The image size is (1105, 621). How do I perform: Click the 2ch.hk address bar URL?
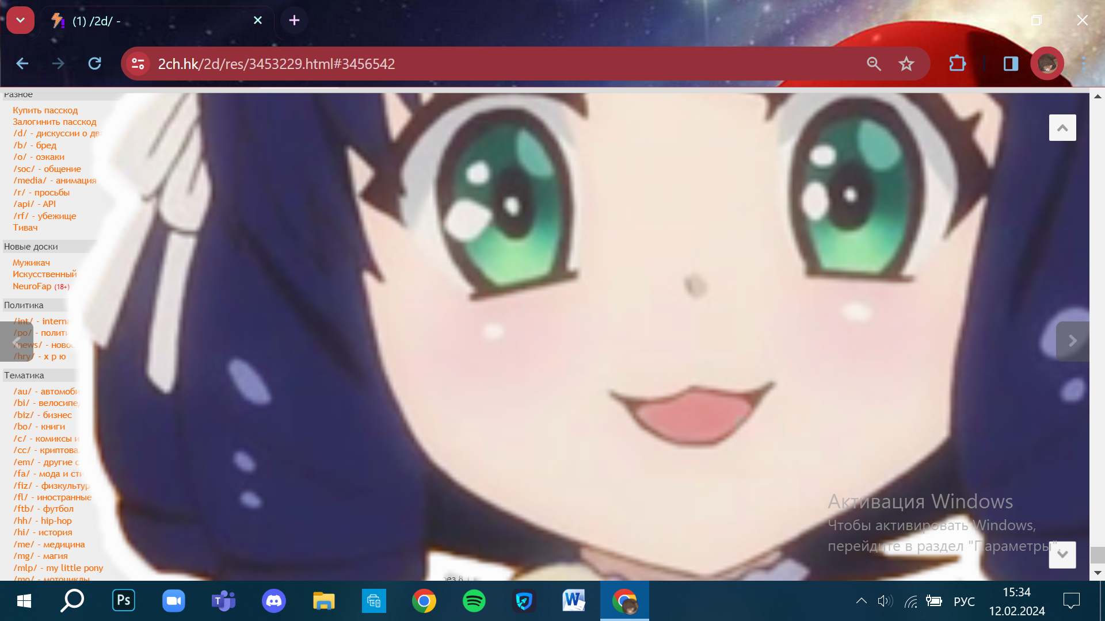pos(276,64)
